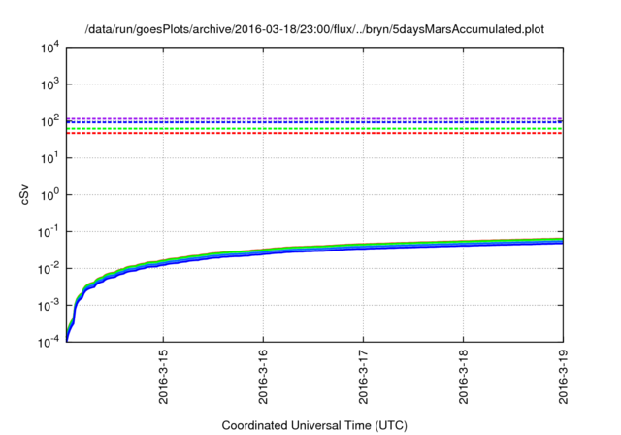Click the 10^4 y-axis label
The image size is (621, 435).
49,49
